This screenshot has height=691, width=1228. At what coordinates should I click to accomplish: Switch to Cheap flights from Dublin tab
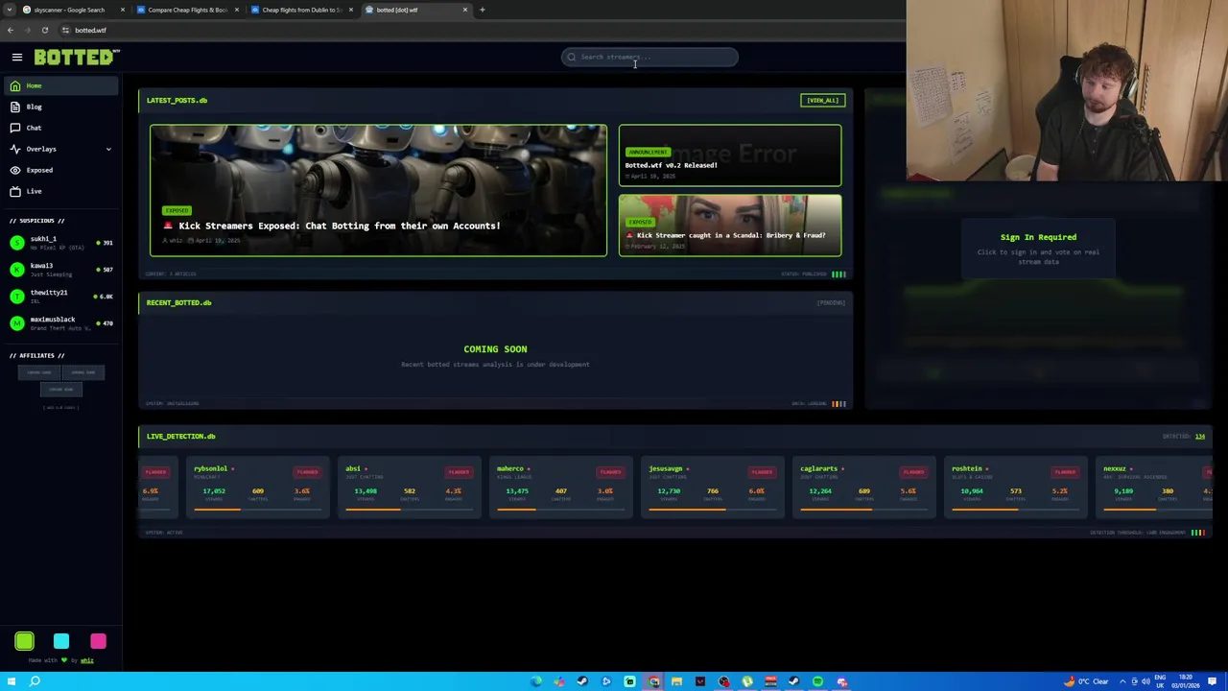(x=300, y=10)
